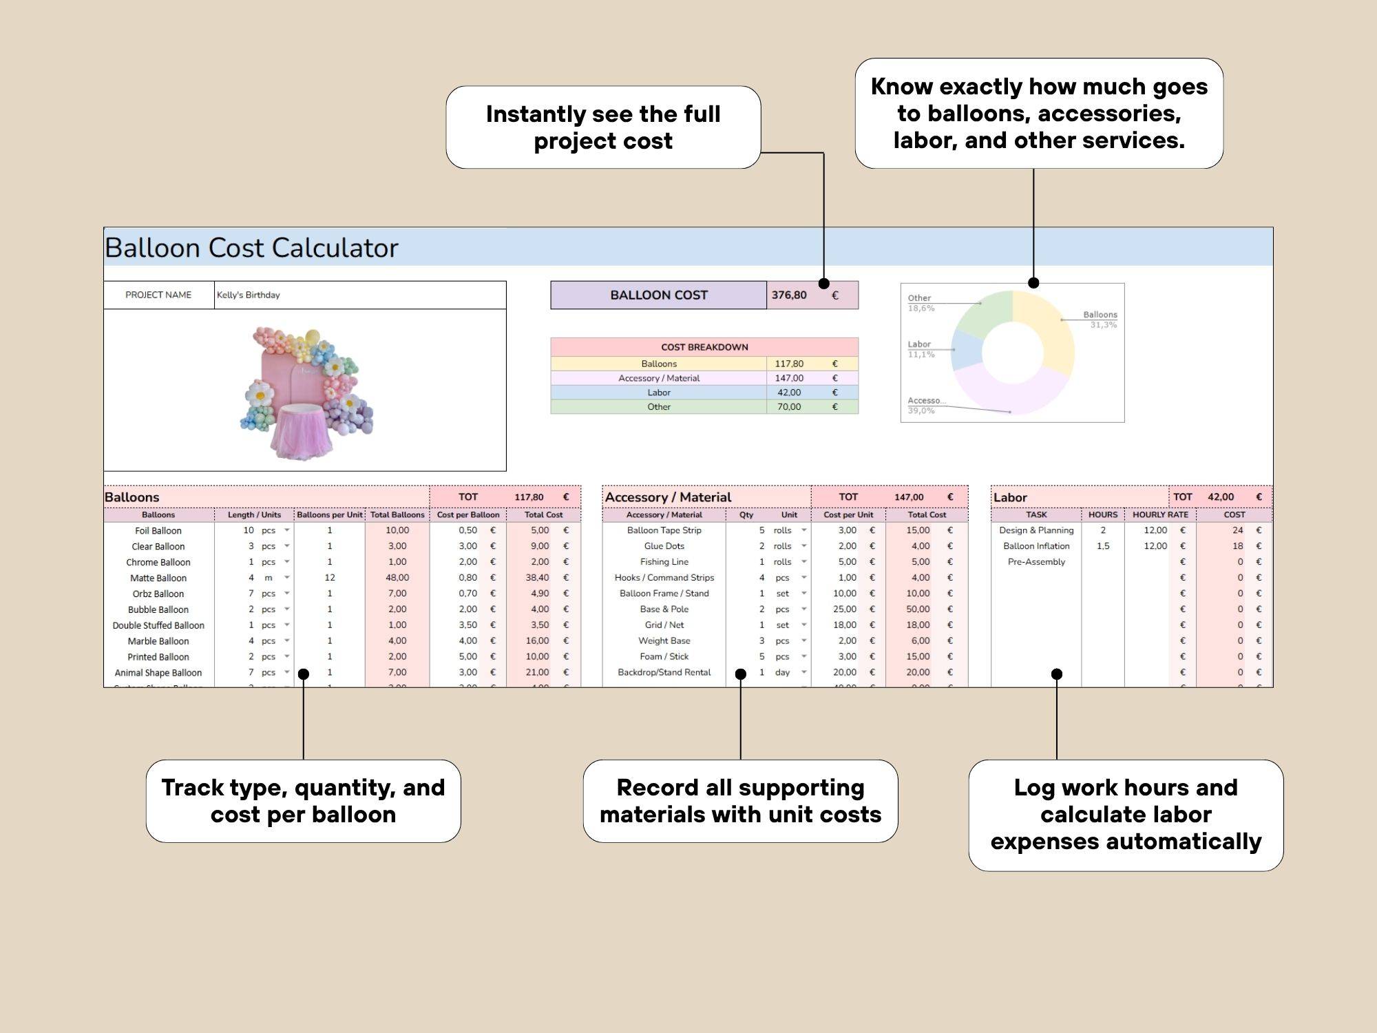Click the Matte Balloon balloons-per-unit cell
Screen dimensions: 1377x1033
[329, 578]
